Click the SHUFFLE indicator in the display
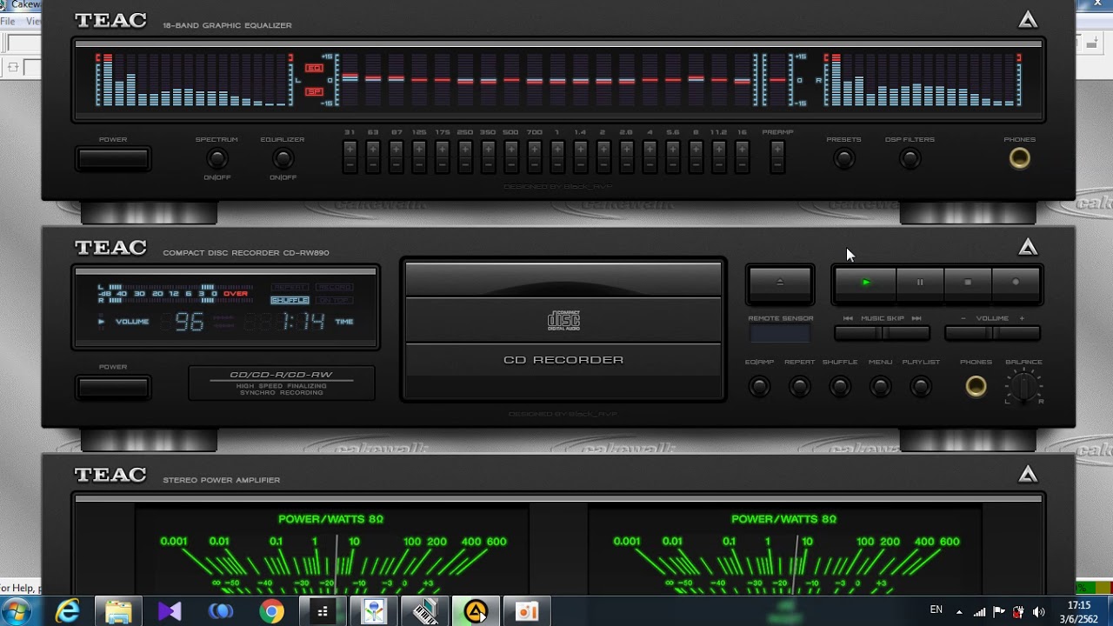This screenshot has width=1113, height=626. pos(290,300)
